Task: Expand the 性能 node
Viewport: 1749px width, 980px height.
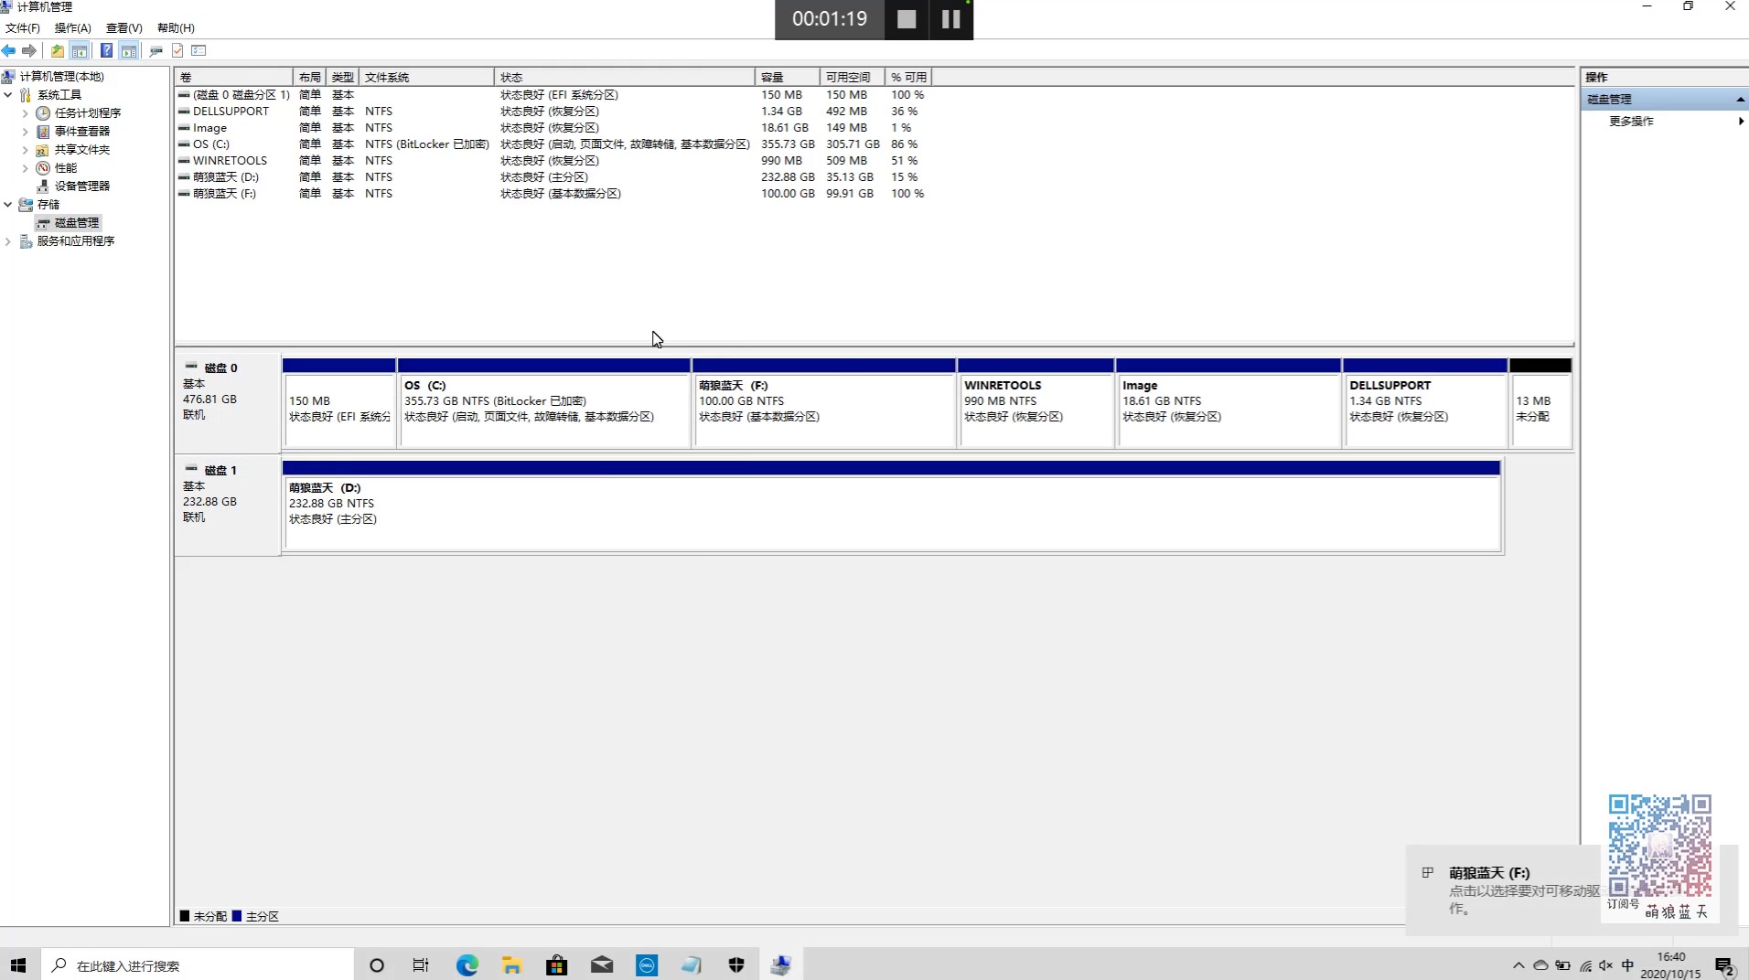Action: click(25, 168)
